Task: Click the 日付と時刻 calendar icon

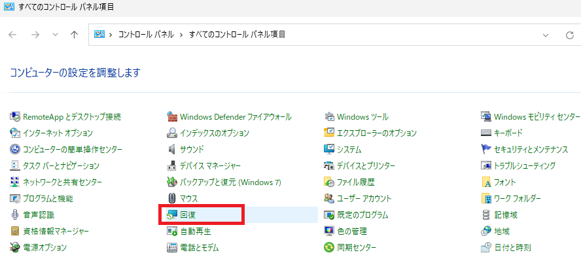Action: click(486, 247)
